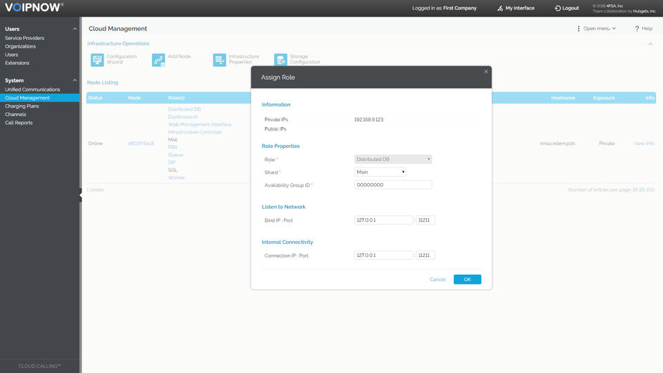Collapse the sidebar with the arrow handle
This screenshot has width=663, height=373.
(80, 195)
